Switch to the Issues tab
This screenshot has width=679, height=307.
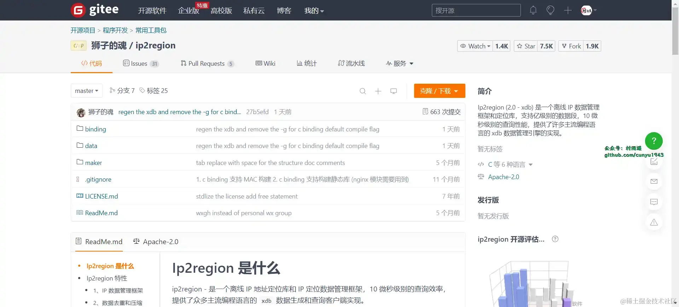pyautogui.click(x=141, y=64)
